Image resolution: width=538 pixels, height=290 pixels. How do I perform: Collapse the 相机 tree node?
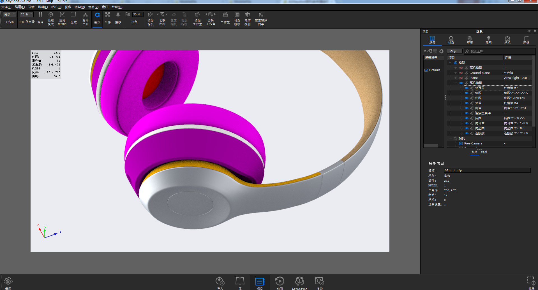(450, 138)
